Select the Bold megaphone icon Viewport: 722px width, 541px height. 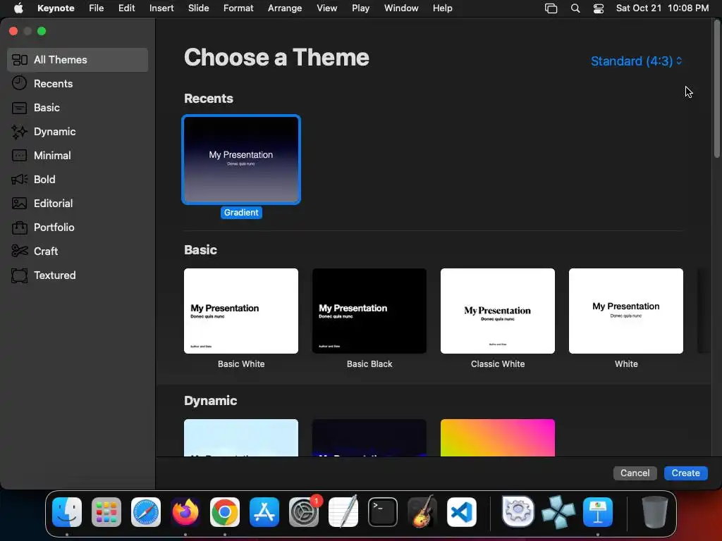click(19, 180)
